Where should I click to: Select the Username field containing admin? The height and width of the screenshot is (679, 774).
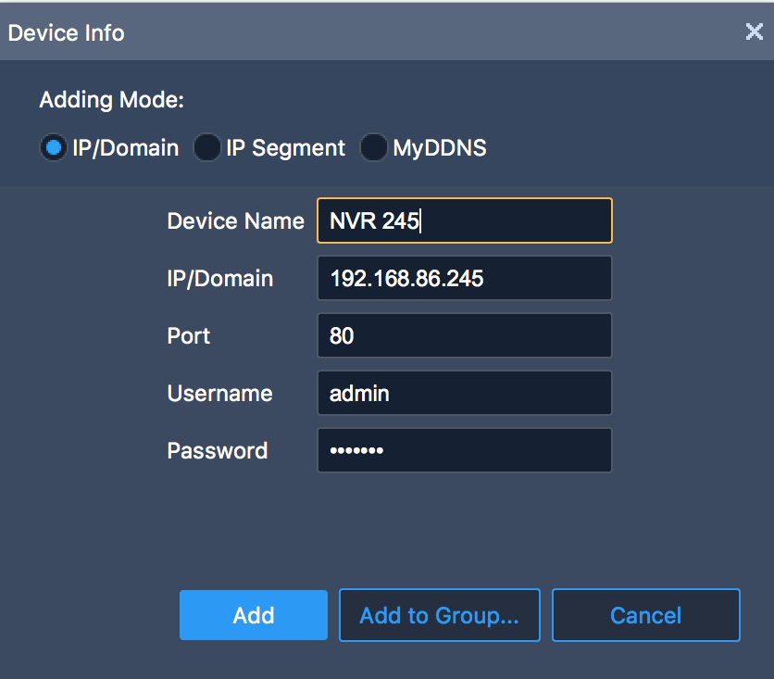pyautogui.click(x=464, y=393)
